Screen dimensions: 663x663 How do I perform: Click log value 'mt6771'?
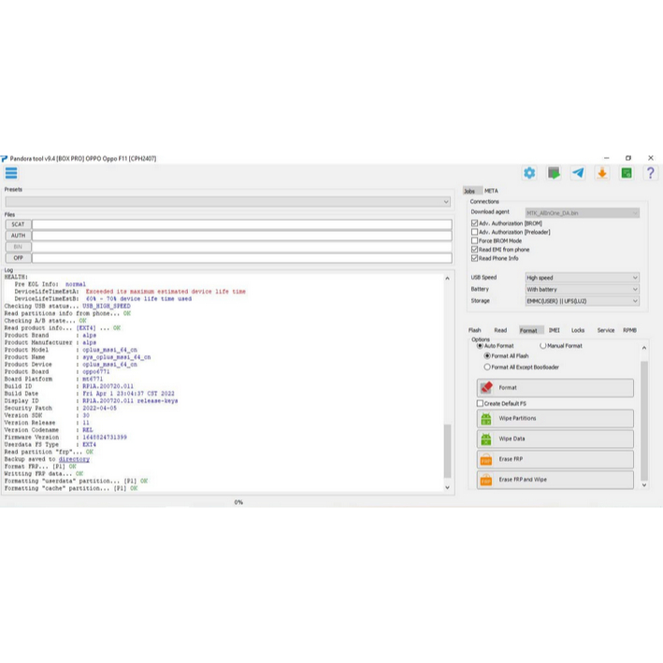click(93, 379)
